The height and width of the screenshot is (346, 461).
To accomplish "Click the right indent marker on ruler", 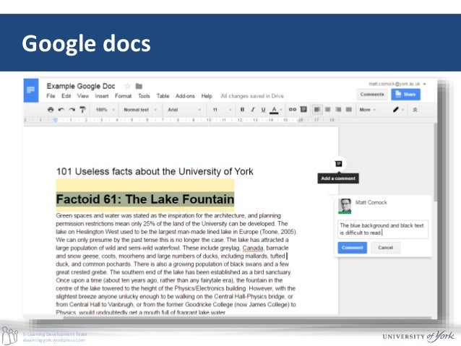I will coord(300,120).
